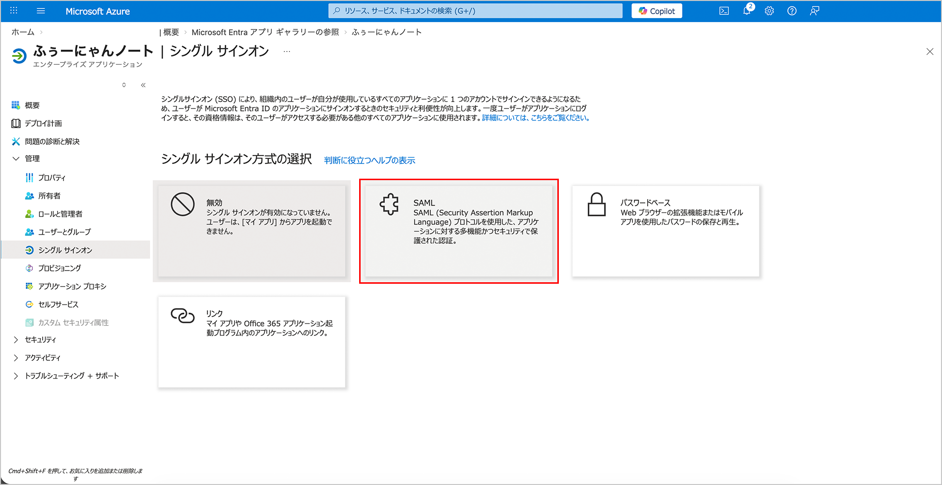
Task: Click the Copilot button
Action: (x=656, y=11)
